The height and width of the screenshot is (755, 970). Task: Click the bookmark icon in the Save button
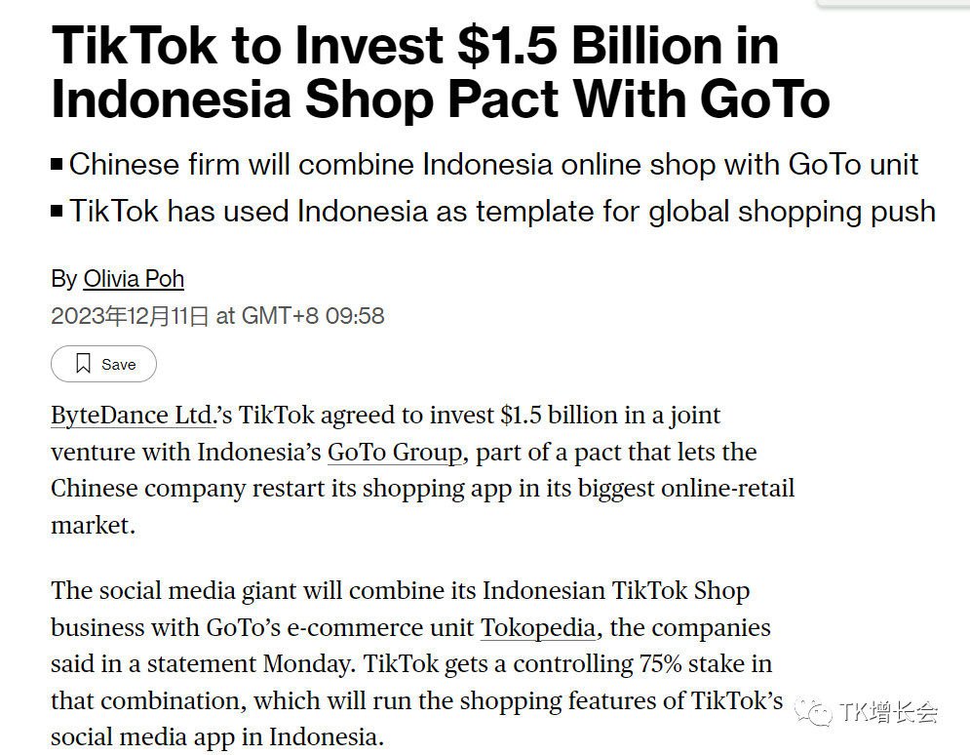click(84, 364)
